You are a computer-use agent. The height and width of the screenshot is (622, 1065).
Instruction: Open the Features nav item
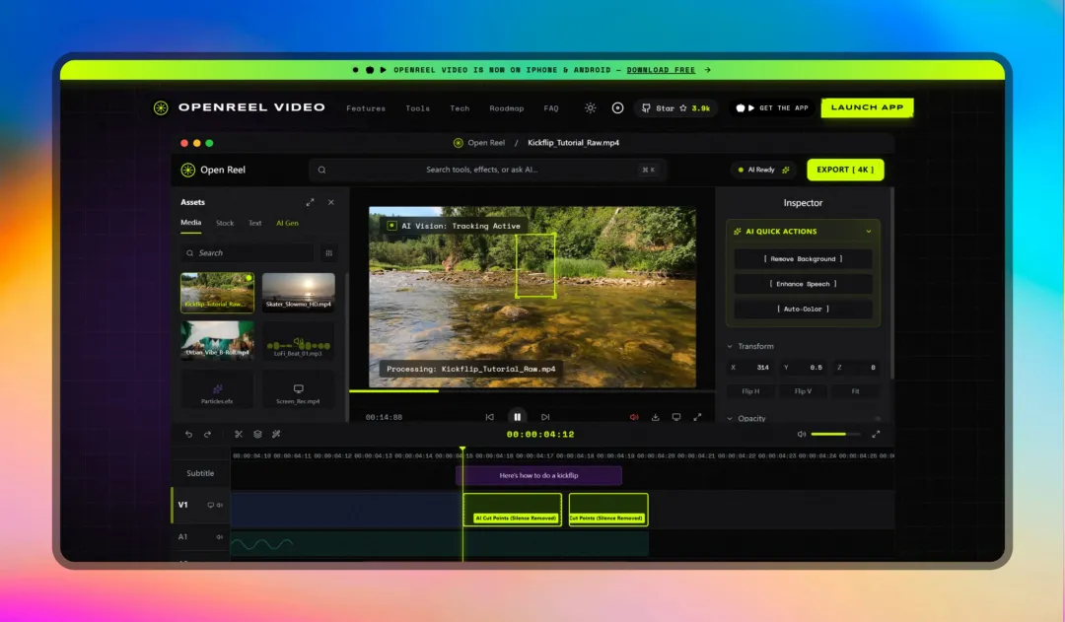366,108
